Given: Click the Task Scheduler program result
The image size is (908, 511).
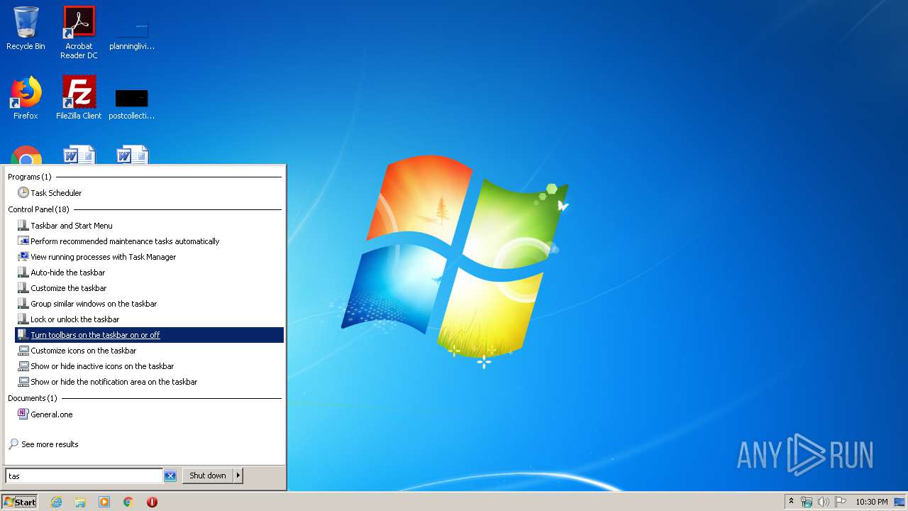Looking at the screenshot, I should click(x=149, y=193).
